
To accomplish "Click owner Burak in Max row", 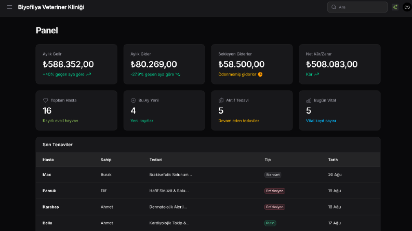I will [106, 175].
